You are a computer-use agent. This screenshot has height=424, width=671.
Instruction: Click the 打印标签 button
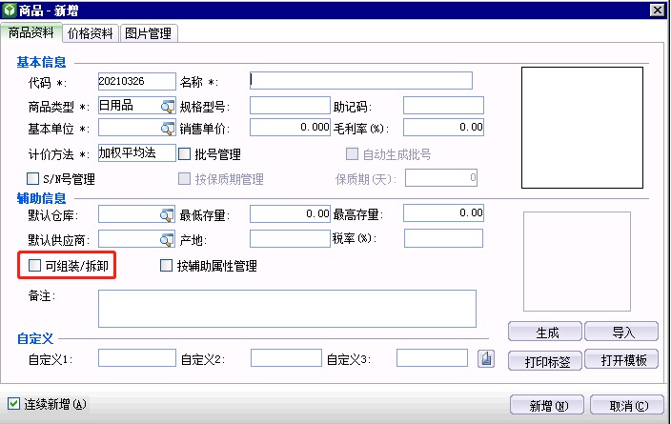pos(546,360)
